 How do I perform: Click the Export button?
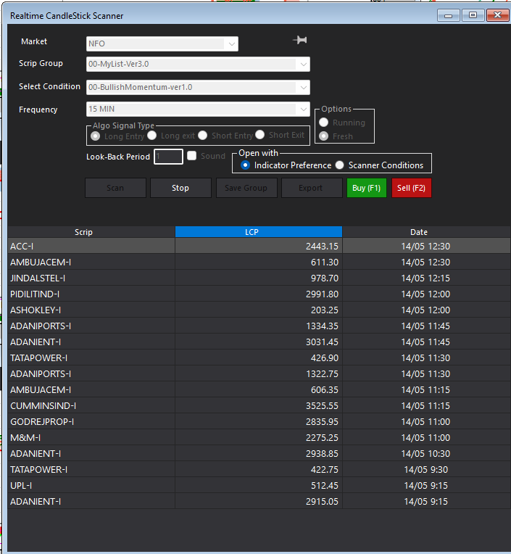[x=312, y=188]
